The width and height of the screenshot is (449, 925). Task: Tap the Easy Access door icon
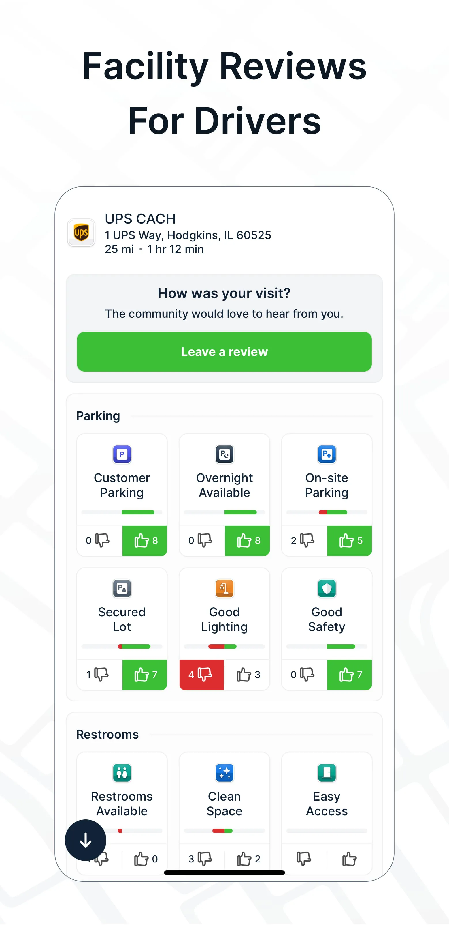pos(327,773)
